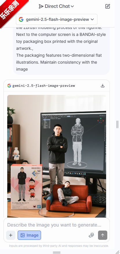Focus the 'Describe the image' prompt field
The width and height of the screenshot is (120, 254).
pos(54,225)
